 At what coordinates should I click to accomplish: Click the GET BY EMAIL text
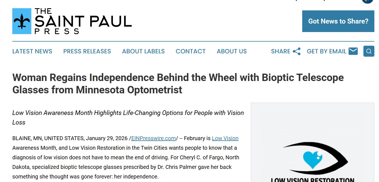pos(327,51)
